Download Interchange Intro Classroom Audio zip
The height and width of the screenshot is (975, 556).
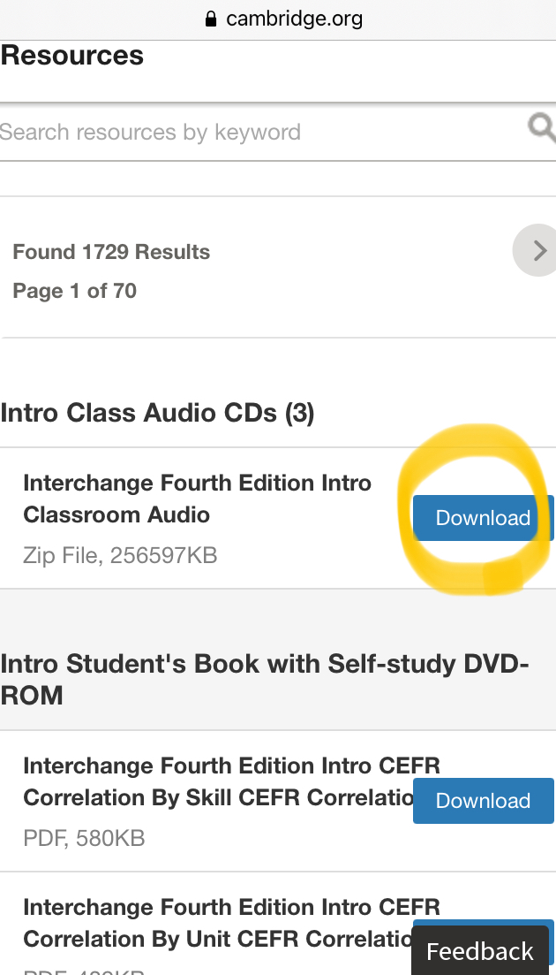[x=484, y=517]
